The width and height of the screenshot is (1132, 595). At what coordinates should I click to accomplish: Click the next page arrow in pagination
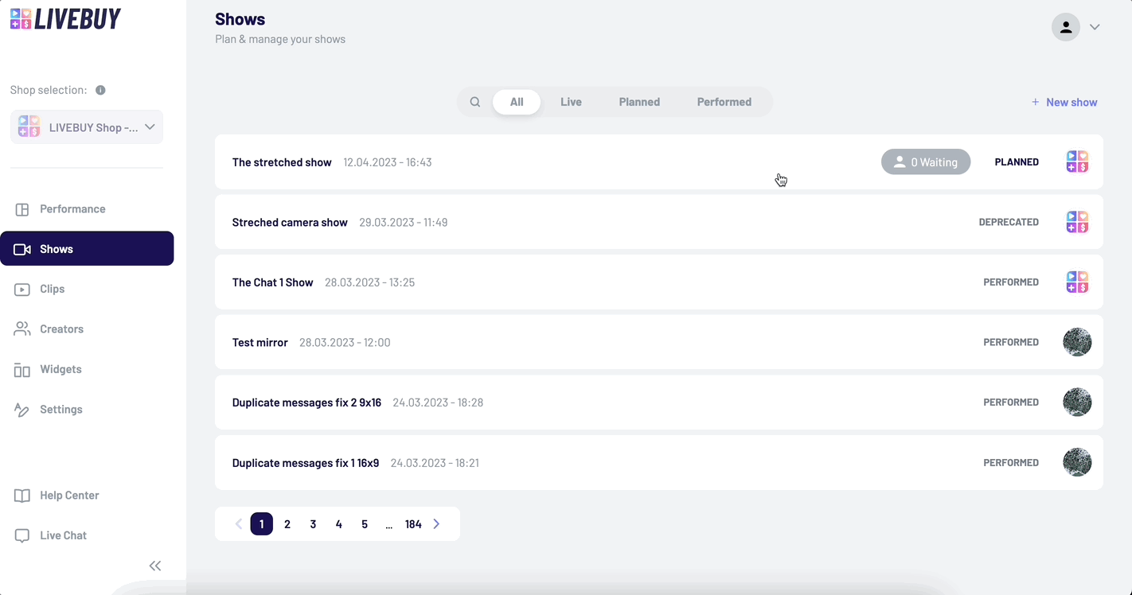pyautogui.click(x=436, y=523)
